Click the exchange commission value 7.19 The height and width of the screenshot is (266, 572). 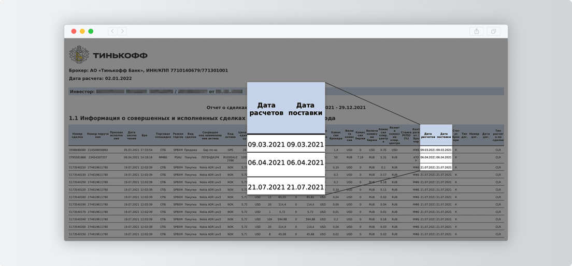click(x=360, y=157)
